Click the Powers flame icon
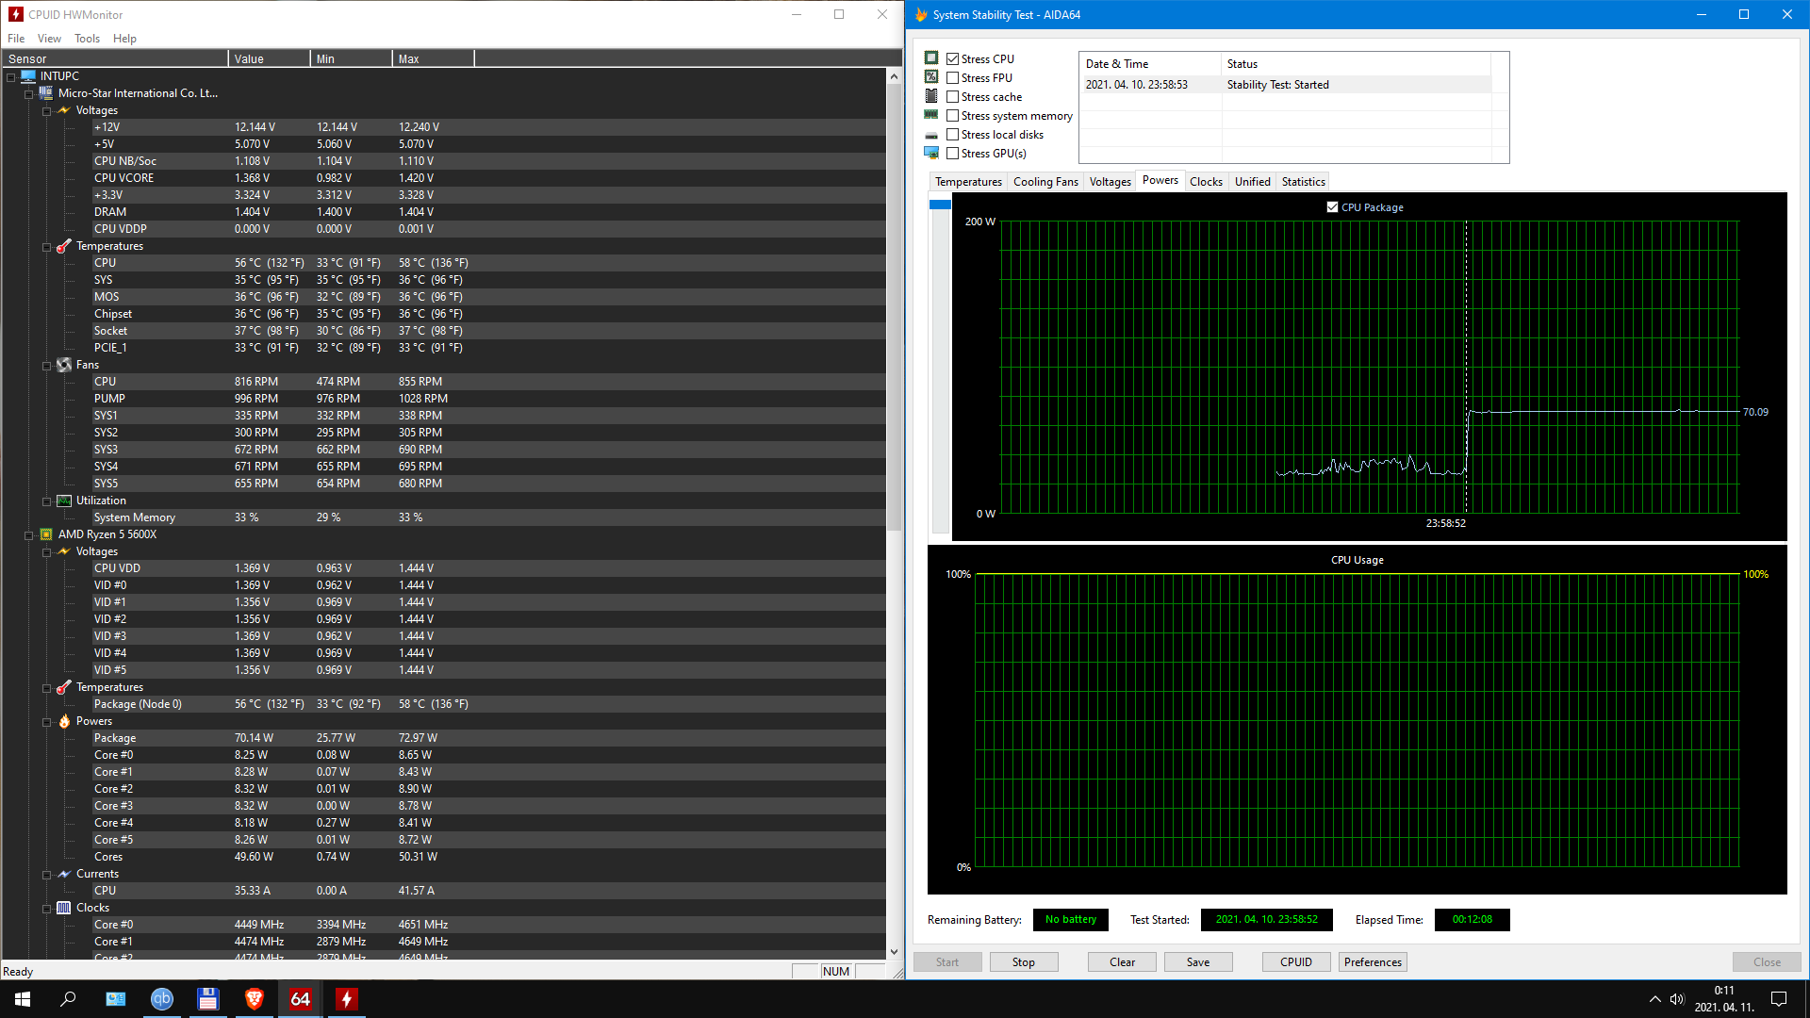The width and height of the screenshot is (1810, 1018). pyautogui.click(x=64, y=721)
